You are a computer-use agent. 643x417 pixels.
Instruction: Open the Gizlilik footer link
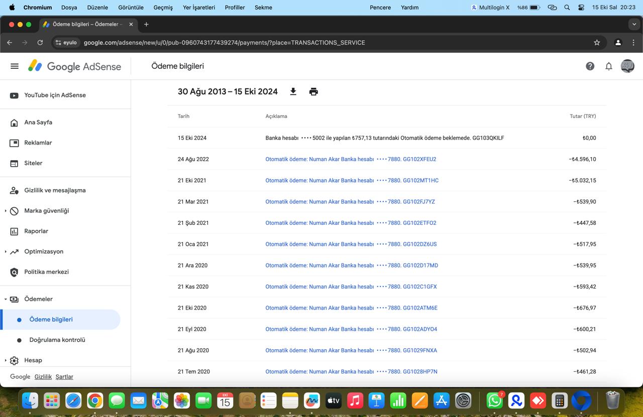[x=43, y=377]
